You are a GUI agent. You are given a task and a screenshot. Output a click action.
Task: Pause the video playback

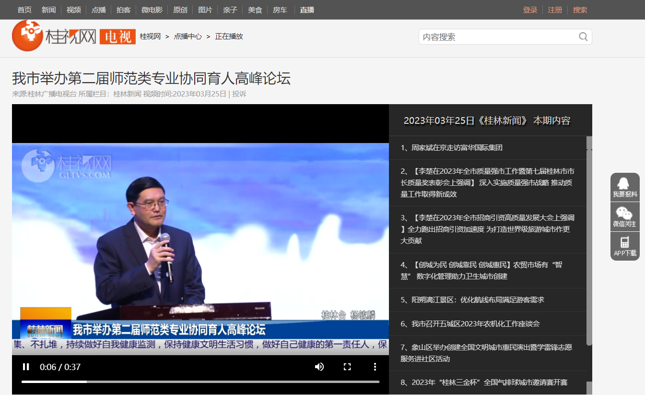click(x=26, y=367)
